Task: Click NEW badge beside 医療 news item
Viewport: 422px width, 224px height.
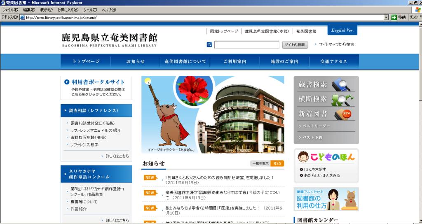Action: coord(150,208)
